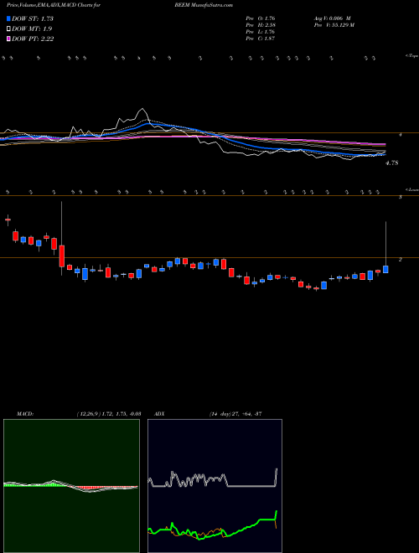This screenshot has height=553, width=419.
Task: Click the 'Pre C: 1.87' close value
Action: [261, 39]
